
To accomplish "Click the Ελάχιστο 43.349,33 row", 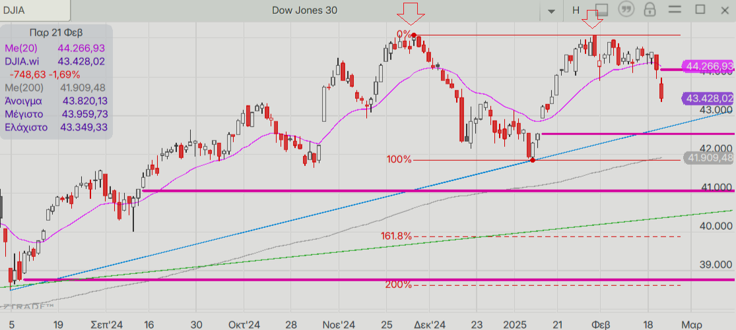I will tap(56, 127).
